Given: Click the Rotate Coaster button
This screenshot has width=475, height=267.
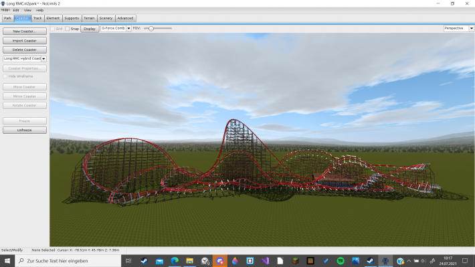Looking at the screenshot, I should 25,106.
